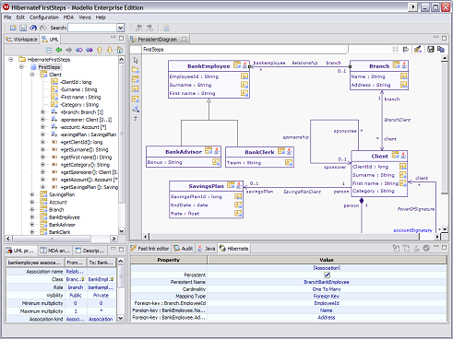Expand the +getClientId(): long node

pos(42,142)
